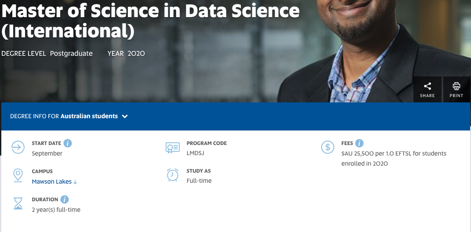Viewport: 471px width, 232px height.
Task: Open the Start Date info tooltip icon
Action: point(68,143)
